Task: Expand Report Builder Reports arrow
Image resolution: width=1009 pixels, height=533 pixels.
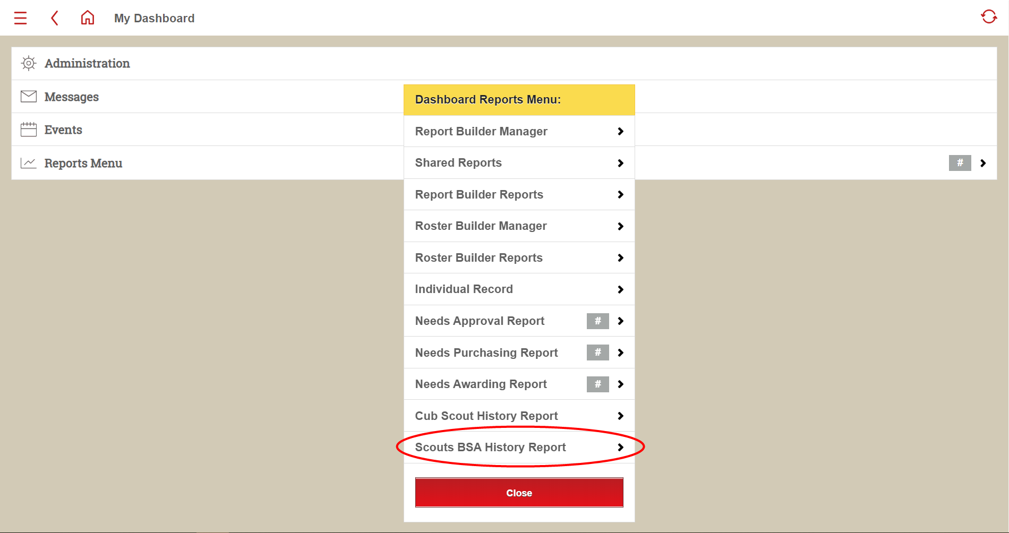Action: 620,194
